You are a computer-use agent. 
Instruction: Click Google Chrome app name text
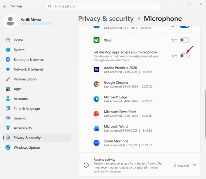[116, 82]
